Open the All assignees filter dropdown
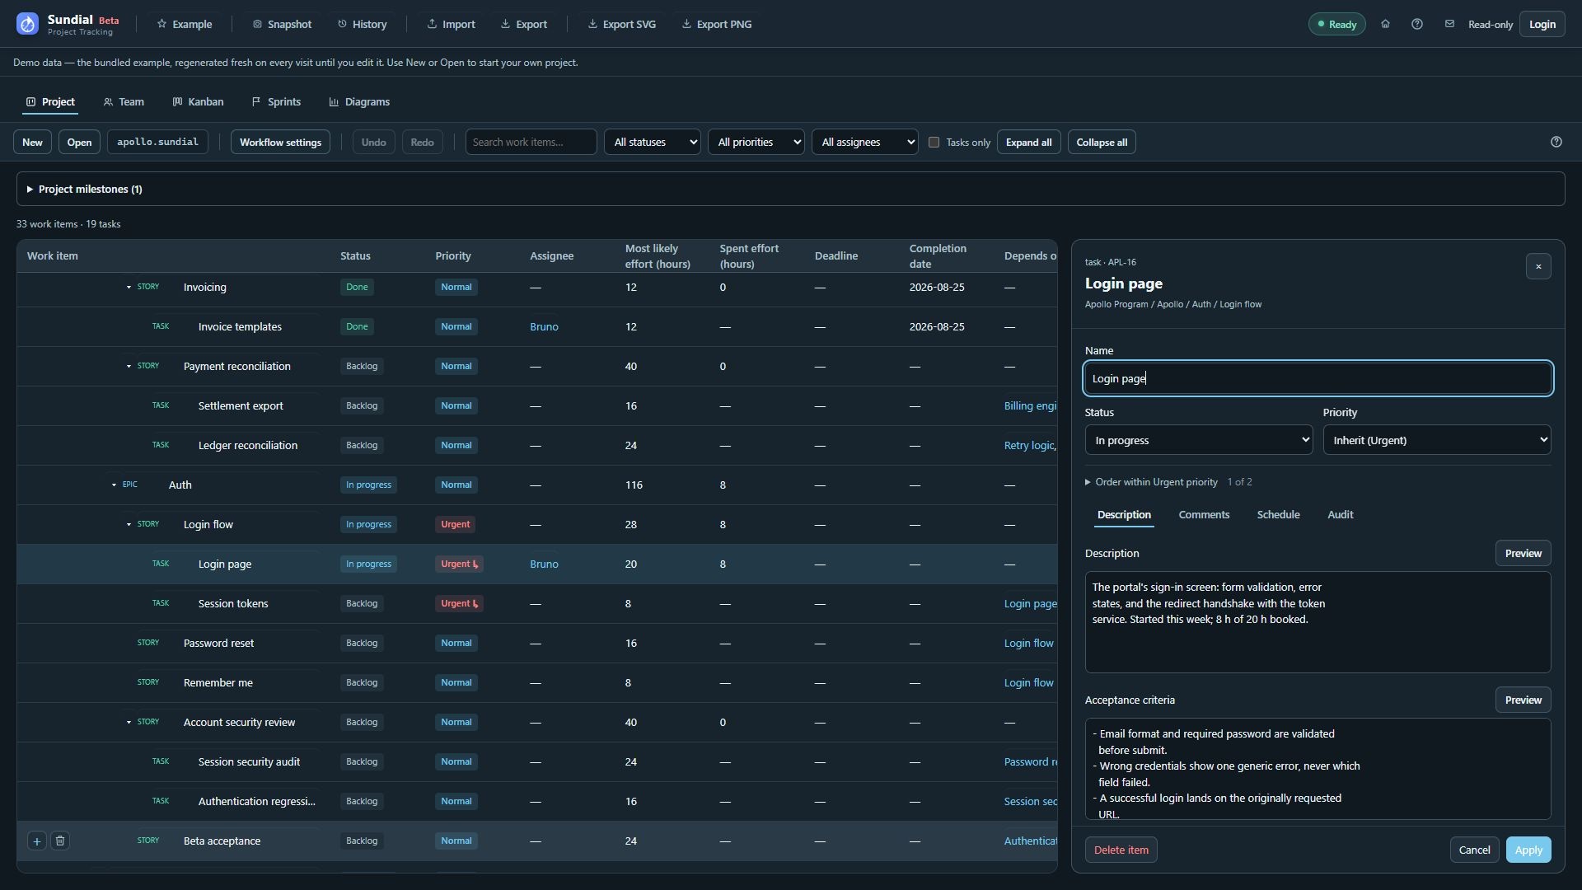This screenshot has width=1582, height=890. 865,142
